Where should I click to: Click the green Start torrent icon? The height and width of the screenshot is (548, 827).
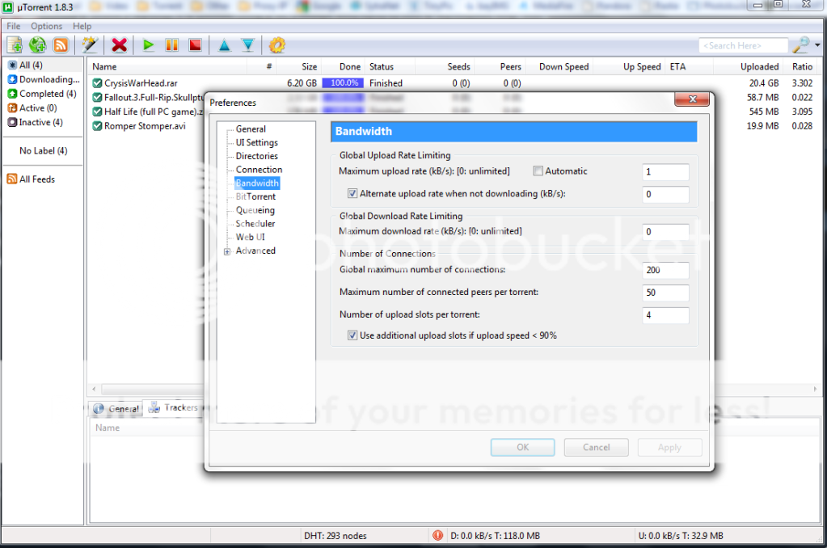pos(148,45)
